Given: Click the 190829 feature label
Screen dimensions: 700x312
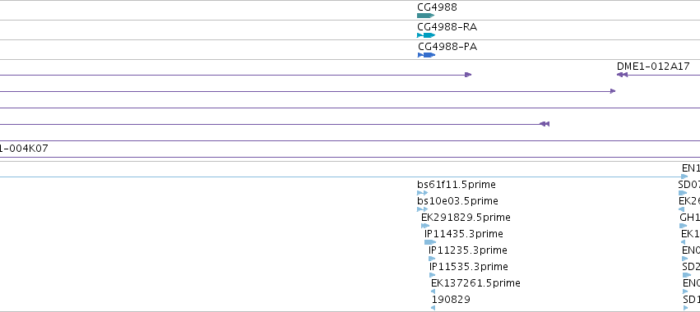Looking at the screenshot, I should coord(451,300).
